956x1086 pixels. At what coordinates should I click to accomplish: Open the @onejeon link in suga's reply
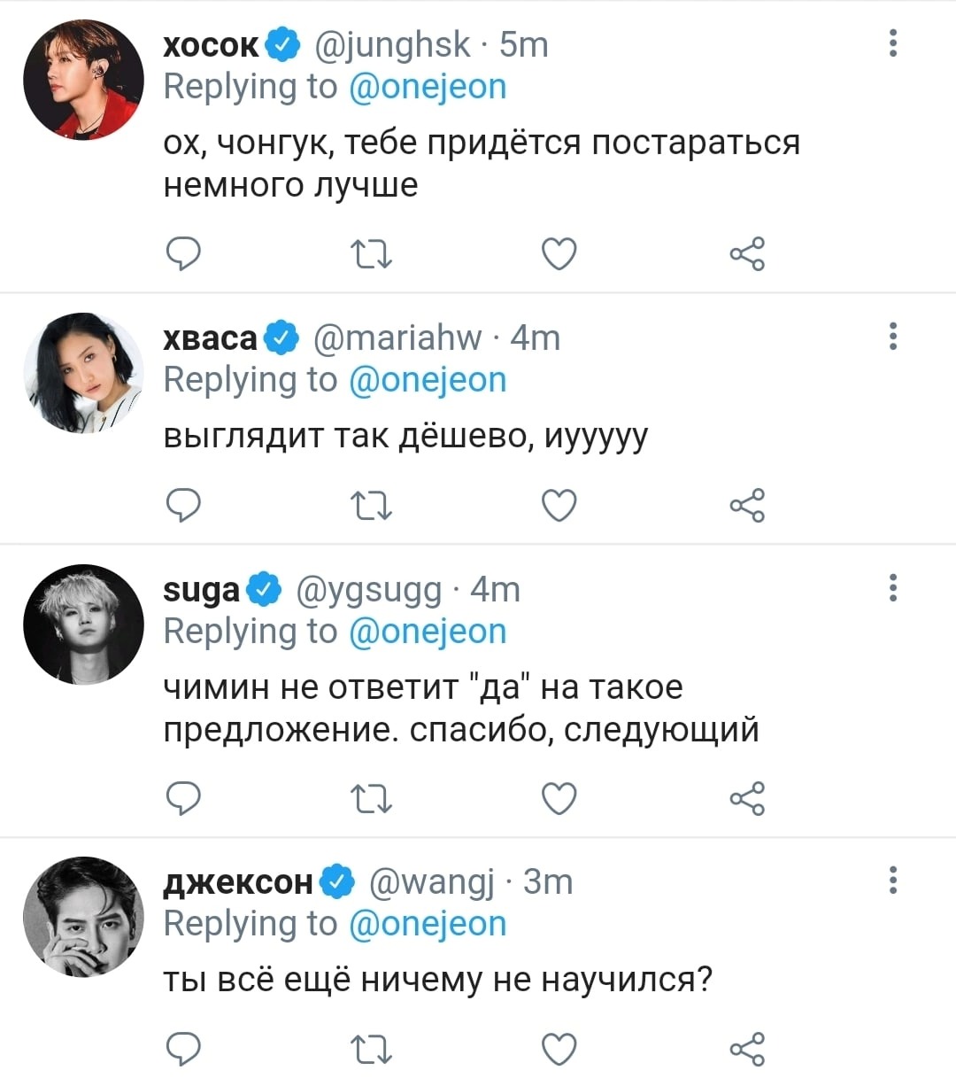pyautogui.click(x=428, y=632)
